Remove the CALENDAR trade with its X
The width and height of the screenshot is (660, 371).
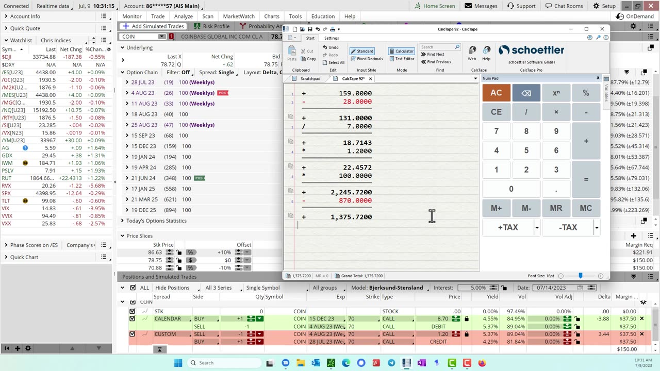pyautogui.click(x=642, y=318)
